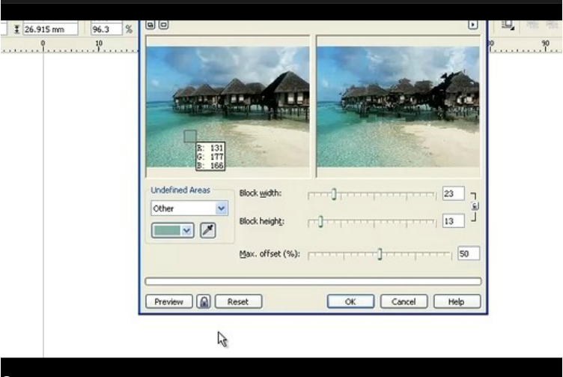
Task: Click the 'Block width:' label
Action: [261, 193]
